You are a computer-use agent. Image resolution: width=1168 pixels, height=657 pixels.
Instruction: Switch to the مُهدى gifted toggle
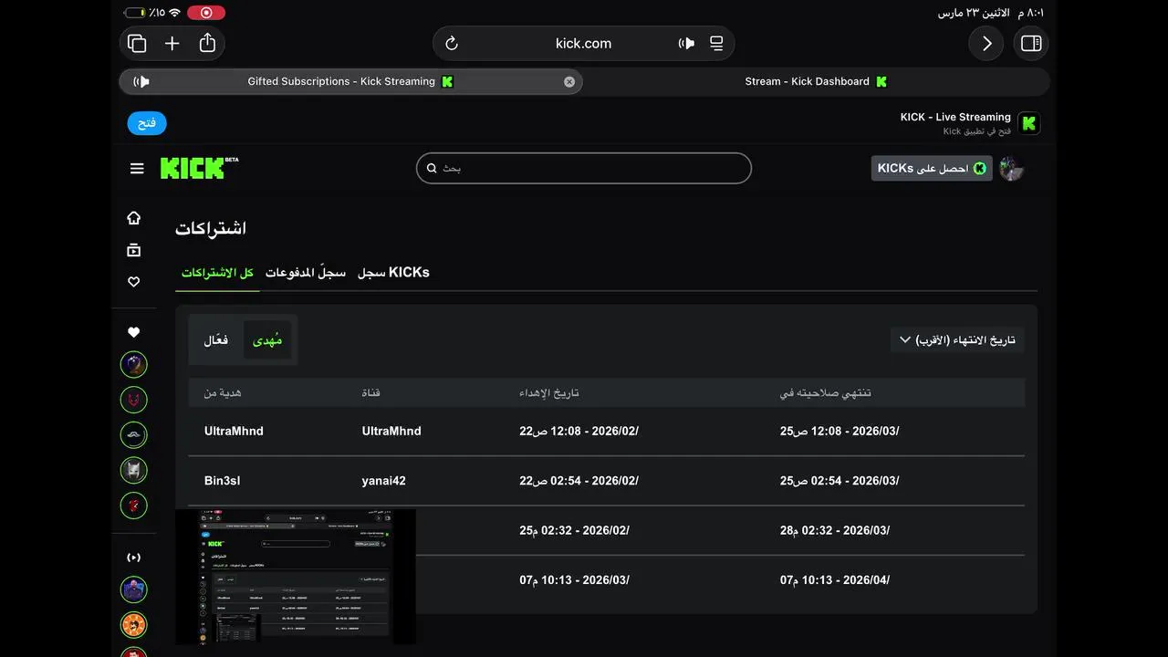pos(267,339)
